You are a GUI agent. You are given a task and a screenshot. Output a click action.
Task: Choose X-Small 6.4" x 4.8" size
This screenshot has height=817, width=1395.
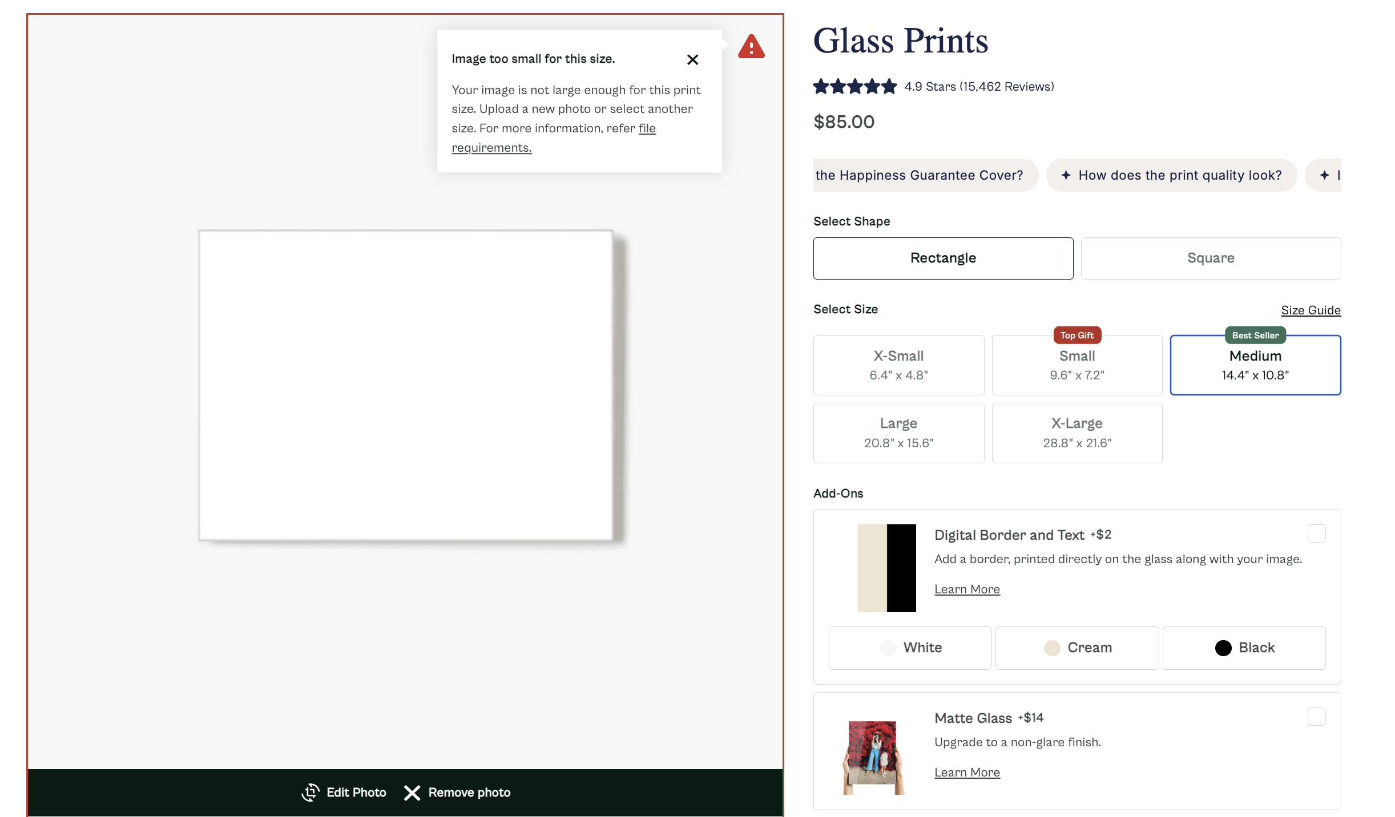898,365
